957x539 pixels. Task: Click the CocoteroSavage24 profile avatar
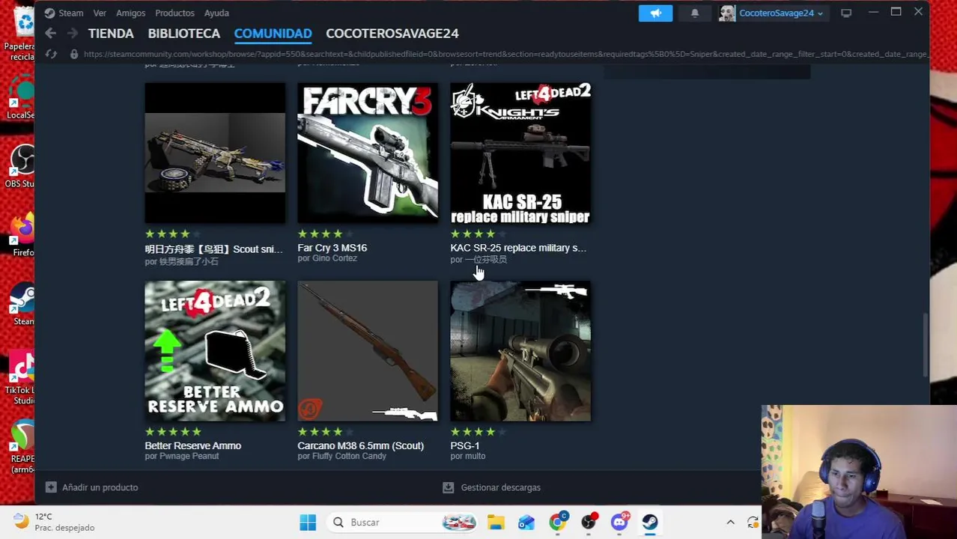click(x=727, y=13)
